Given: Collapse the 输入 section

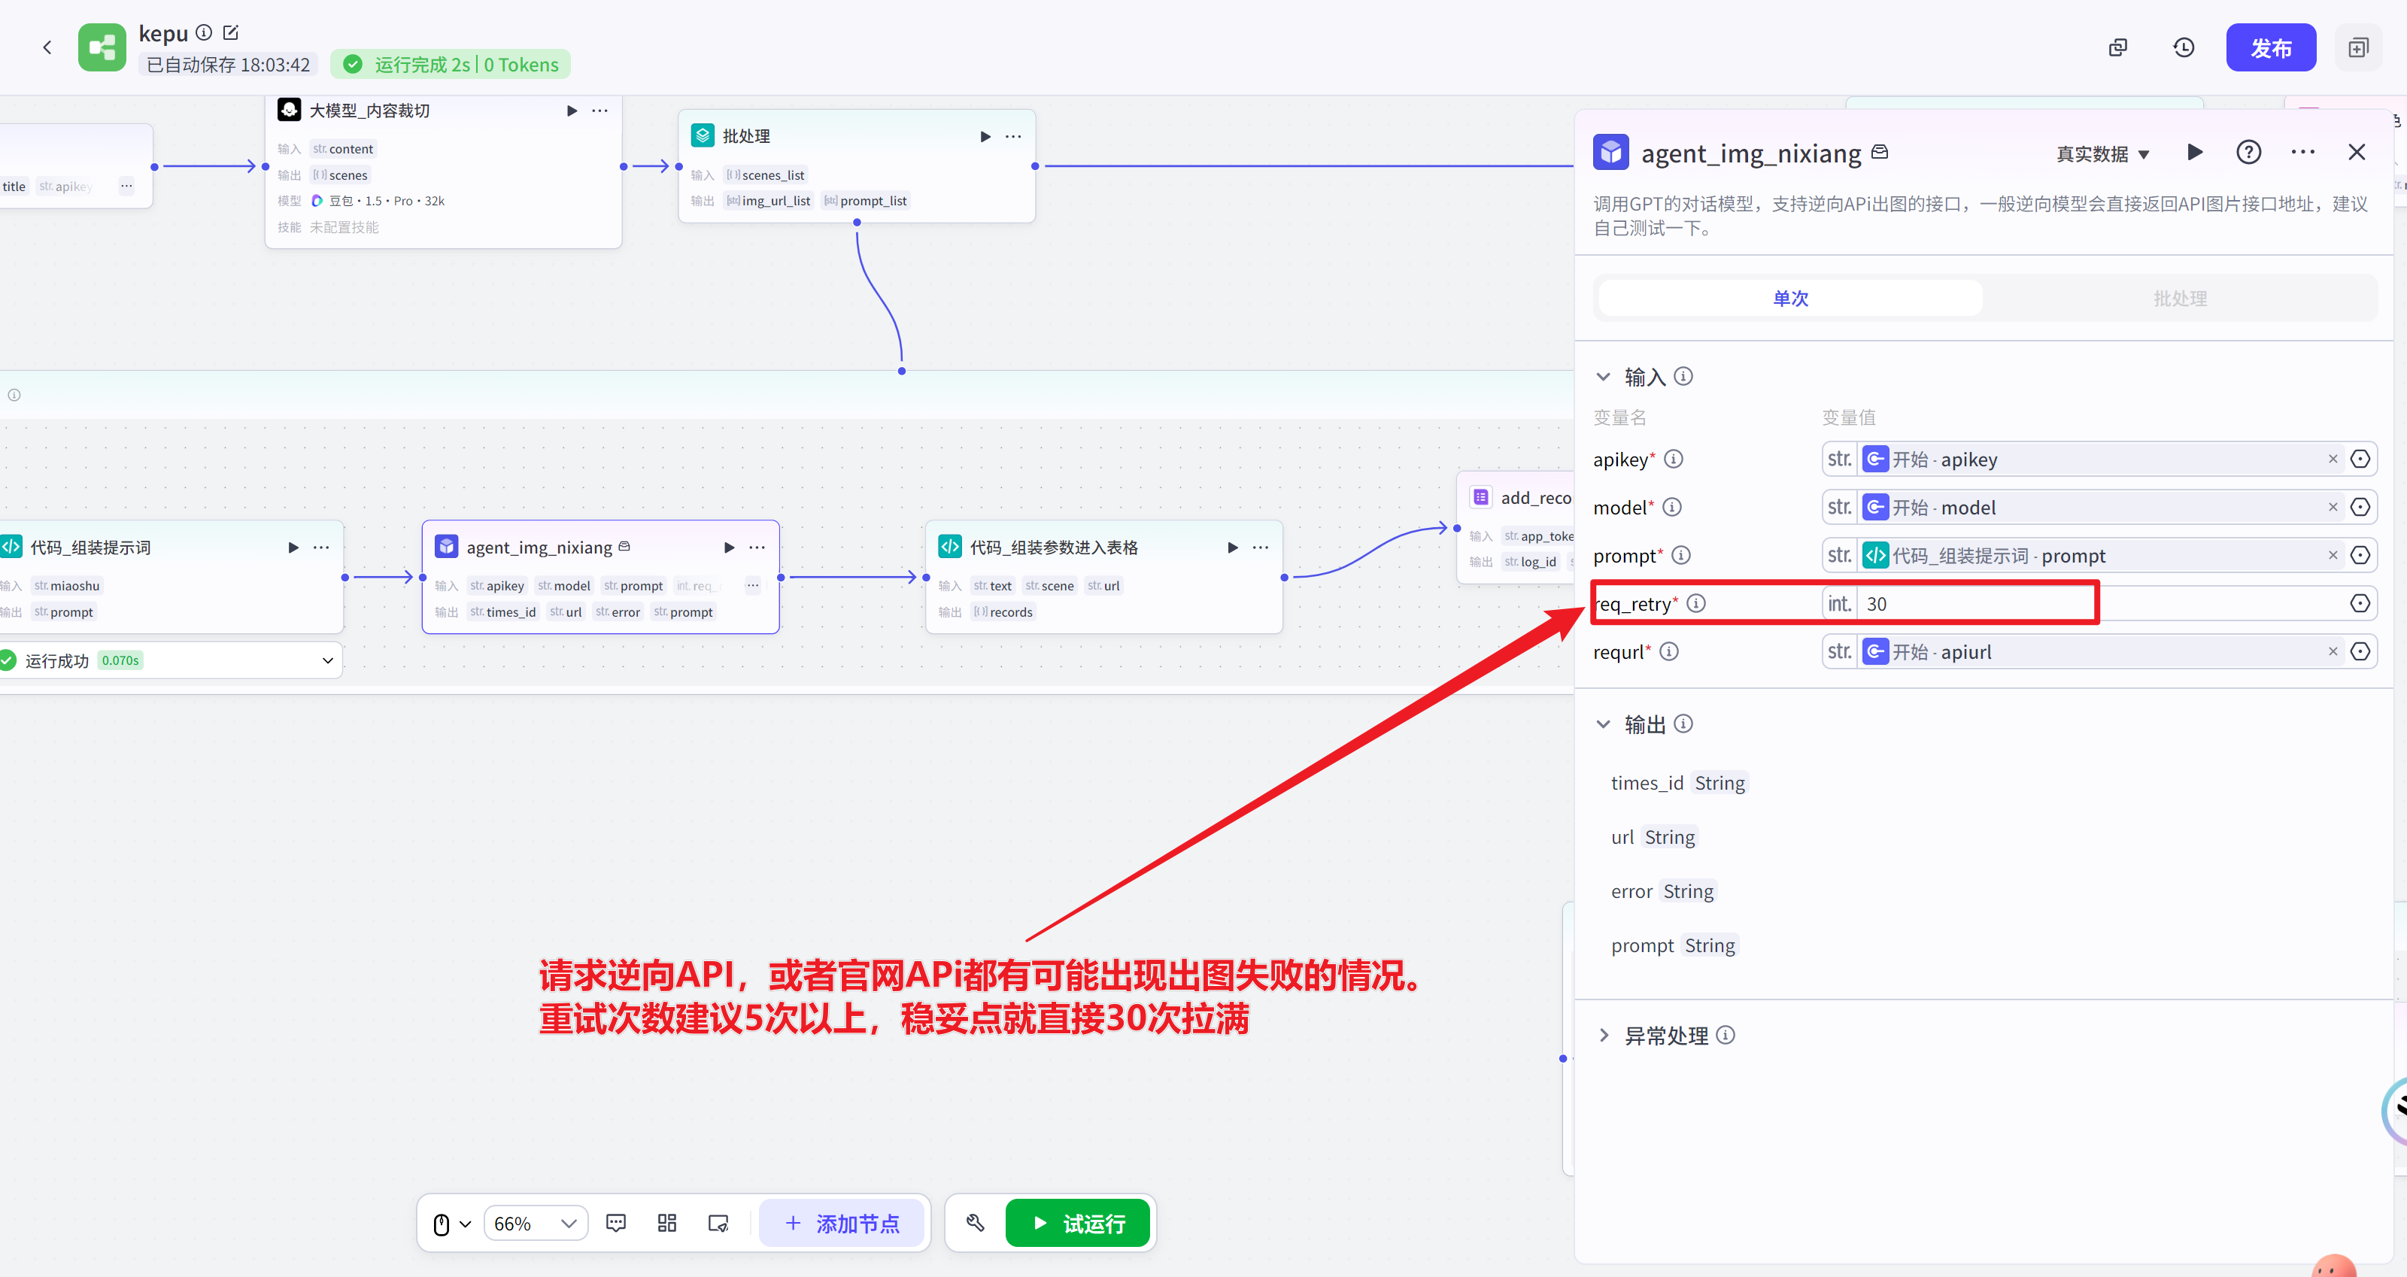Looking at the screenshot, I should [x=1604, y=377].
